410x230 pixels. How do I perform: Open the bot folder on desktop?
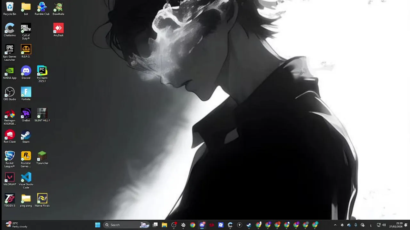[x=26, y=9]
